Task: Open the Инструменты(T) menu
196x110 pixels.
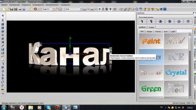Action: click(52, 5)
